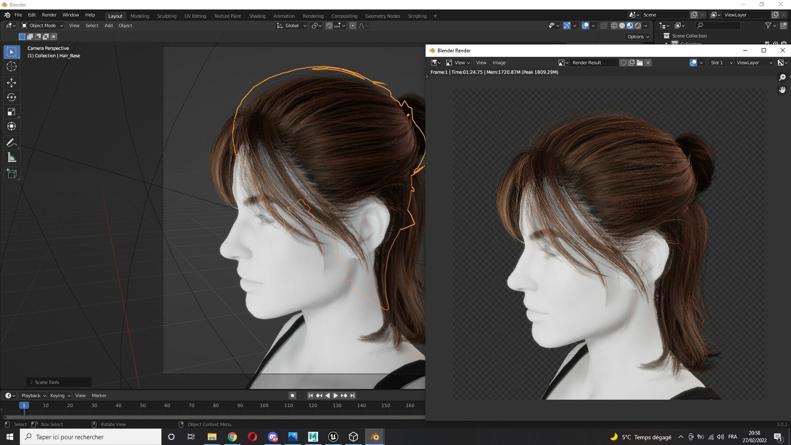791x445 pixels.
Task: Play animation in reverse
Action: [327, 395]
